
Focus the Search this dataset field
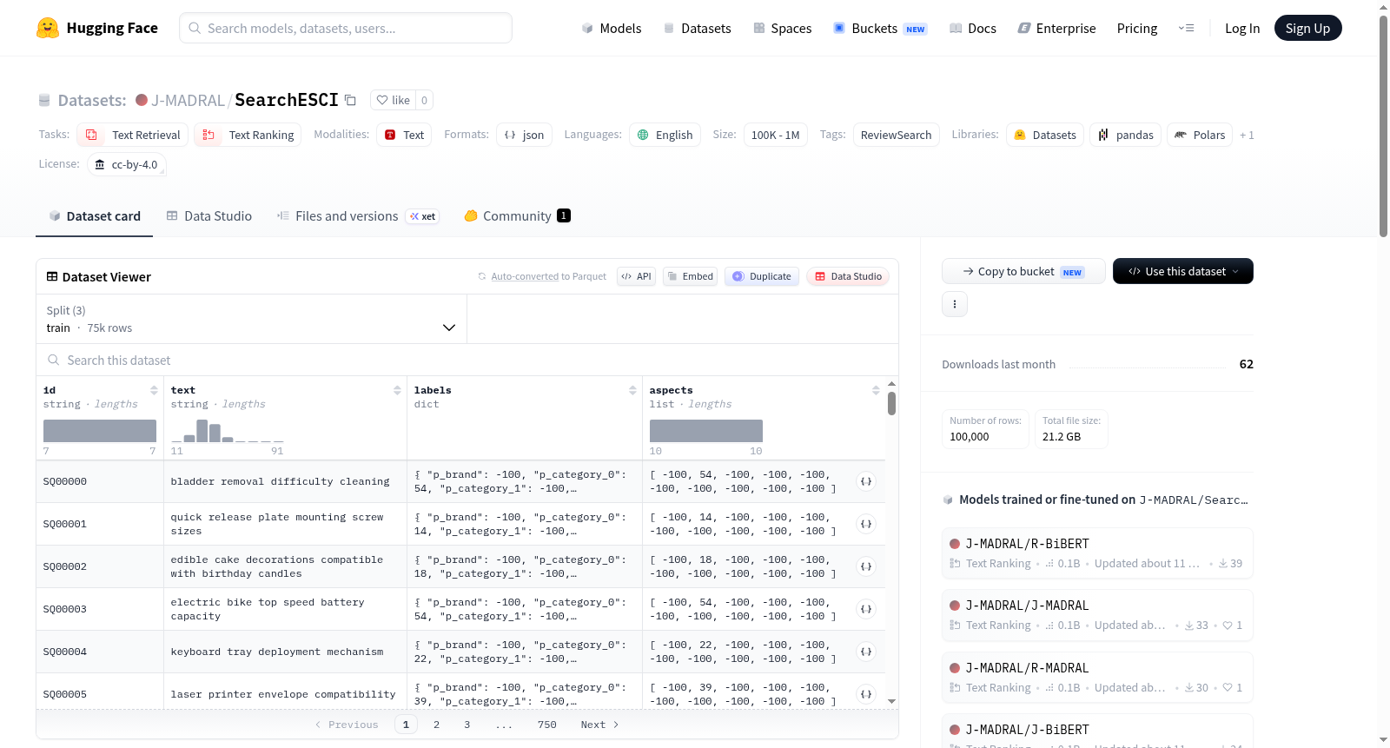pos(467,360)
